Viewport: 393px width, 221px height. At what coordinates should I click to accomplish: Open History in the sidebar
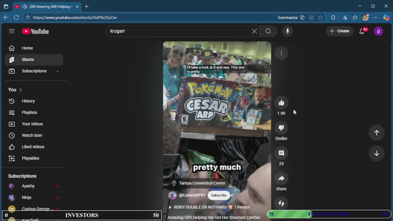[x=34, y=101]
